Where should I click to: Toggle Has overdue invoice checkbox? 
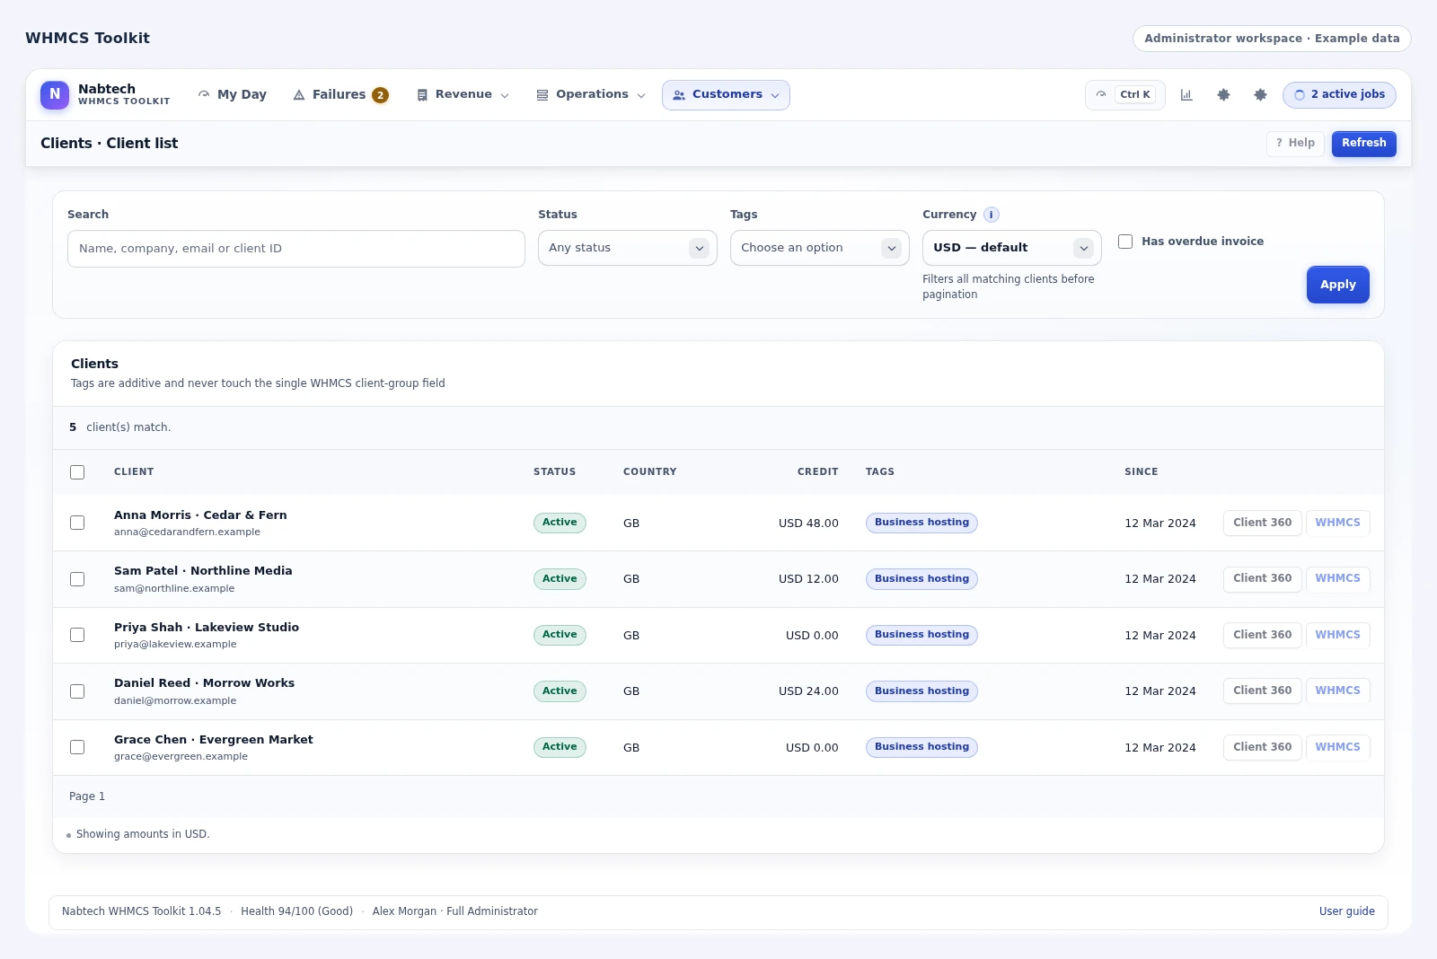coord(1124,242)
